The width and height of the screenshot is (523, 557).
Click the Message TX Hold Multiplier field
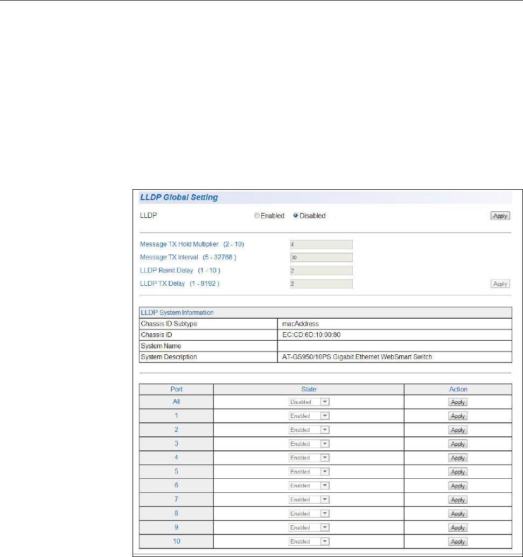pos(321,244)
